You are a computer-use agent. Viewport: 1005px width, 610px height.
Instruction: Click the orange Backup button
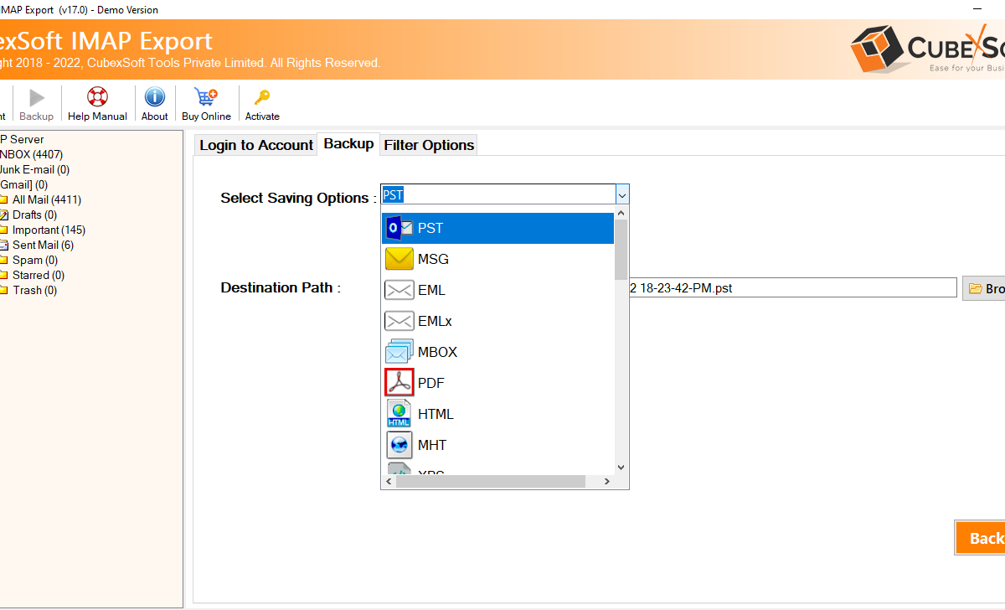pyautogui.click(x=980, y=538)
